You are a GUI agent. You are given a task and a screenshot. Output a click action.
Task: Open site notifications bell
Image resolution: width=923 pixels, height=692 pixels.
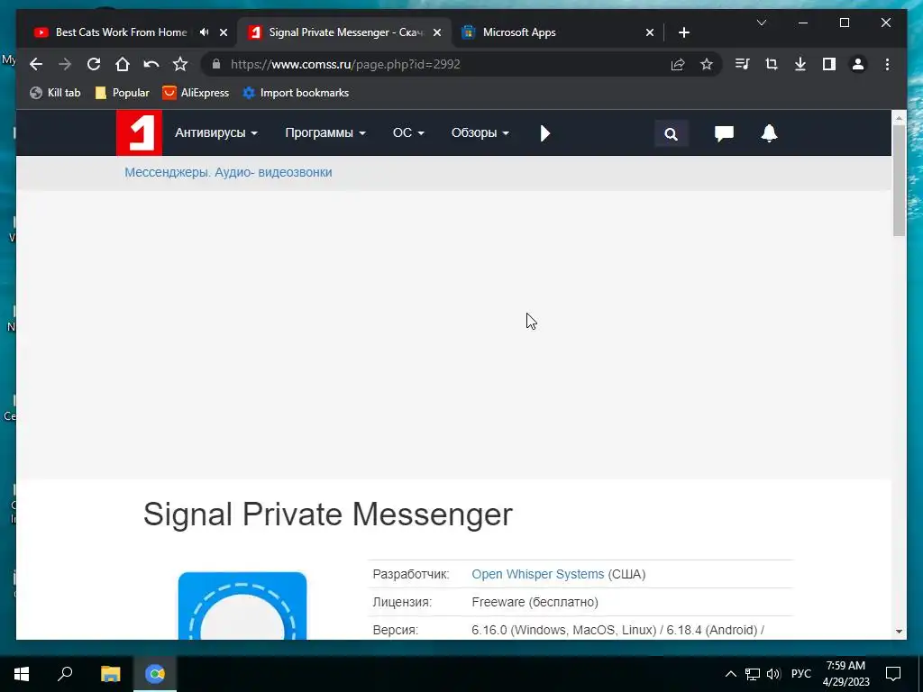coord(770,133)
